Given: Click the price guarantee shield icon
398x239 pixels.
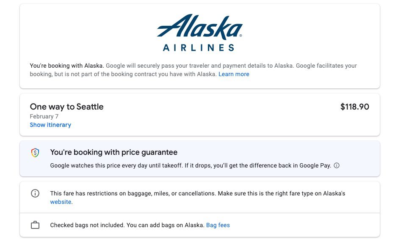Looking at the screenshot, I should click(x=36, y=153).
